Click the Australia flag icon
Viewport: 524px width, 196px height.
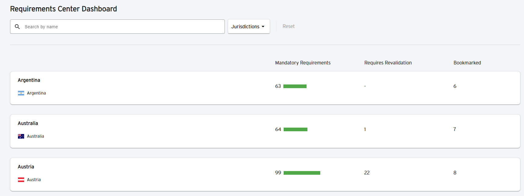(21, 136)
